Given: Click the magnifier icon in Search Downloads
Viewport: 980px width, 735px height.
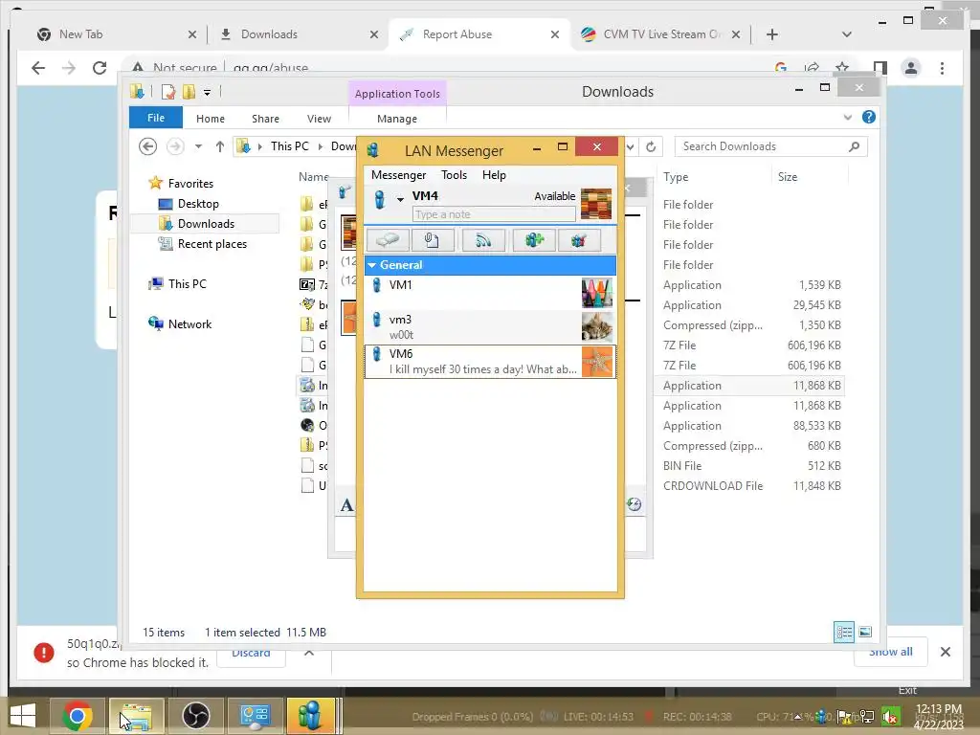Looking at the screenshot, I should pyautogui.click(x=854, y=146).
